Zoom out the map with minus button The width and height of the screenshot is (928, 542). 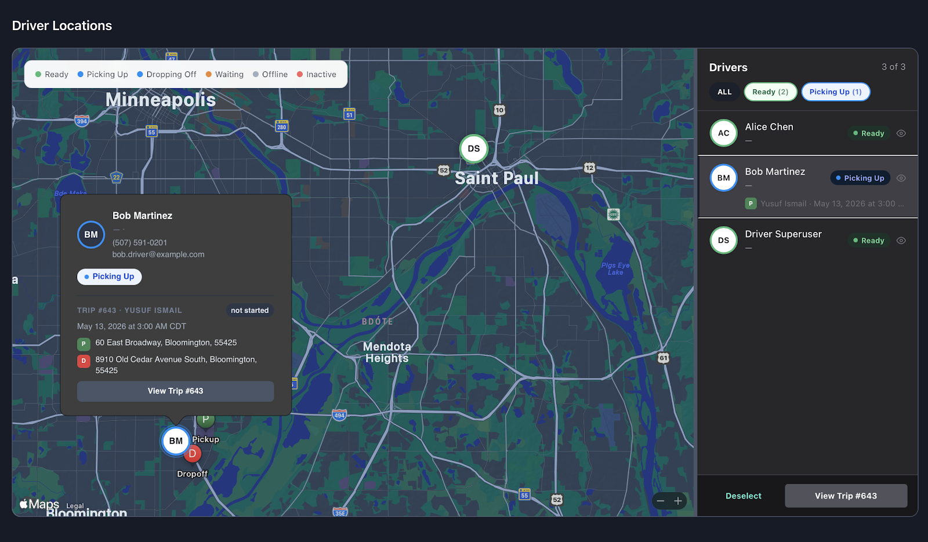click(x=661, y=501)
